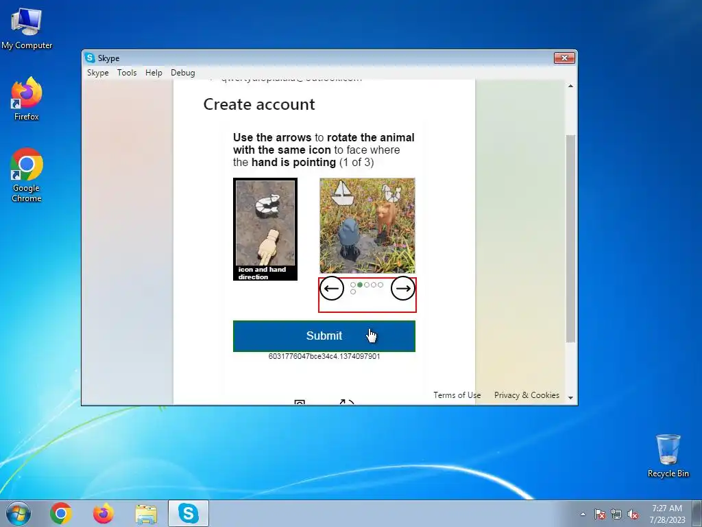Click the vertical scrollbar thumb

[x=570, y=238]
